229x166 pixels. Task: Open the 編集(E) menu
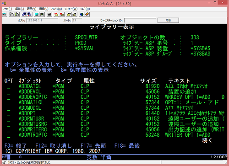click(19, 9)
